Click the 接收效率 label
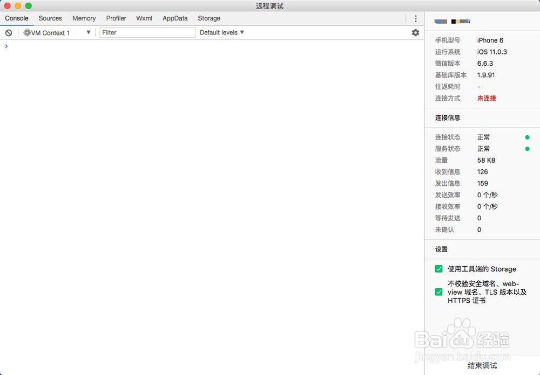 [447, 206]
